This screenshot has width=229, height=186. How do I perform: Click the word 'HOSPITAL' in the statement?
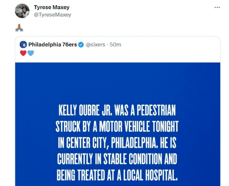162,175
